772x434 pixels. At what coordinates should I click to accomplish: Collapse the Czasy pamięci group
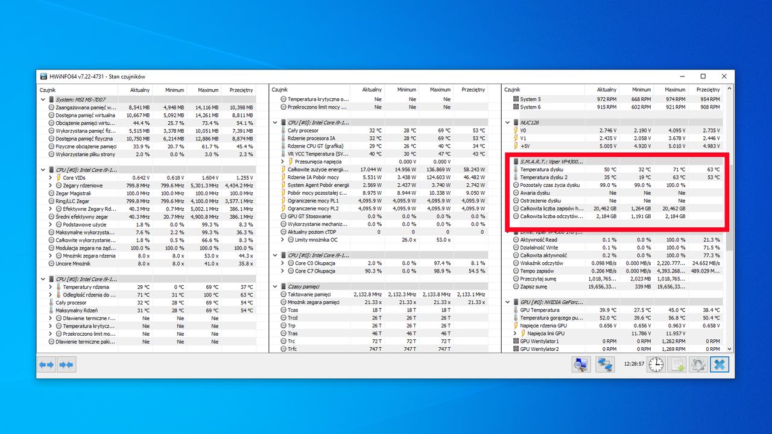274,286
